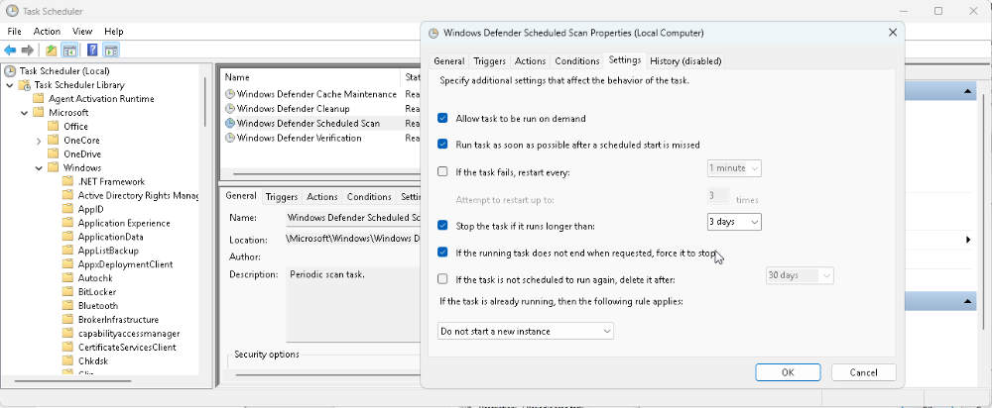Open the History (disabled) tab

(x=685, y=61)
